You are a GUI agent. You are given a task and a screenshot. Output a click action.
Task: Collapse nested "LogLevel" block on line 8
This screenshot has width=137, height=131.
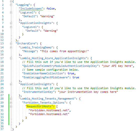click(x=11, y=27)
